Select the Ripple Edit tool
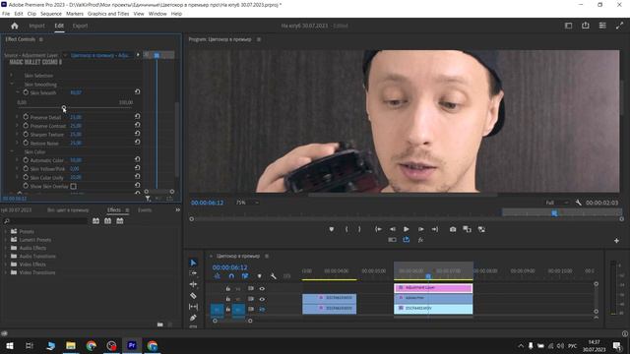 (193, 284)
